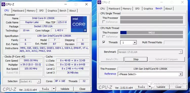Click the Bench CPU button

(112, 59)
